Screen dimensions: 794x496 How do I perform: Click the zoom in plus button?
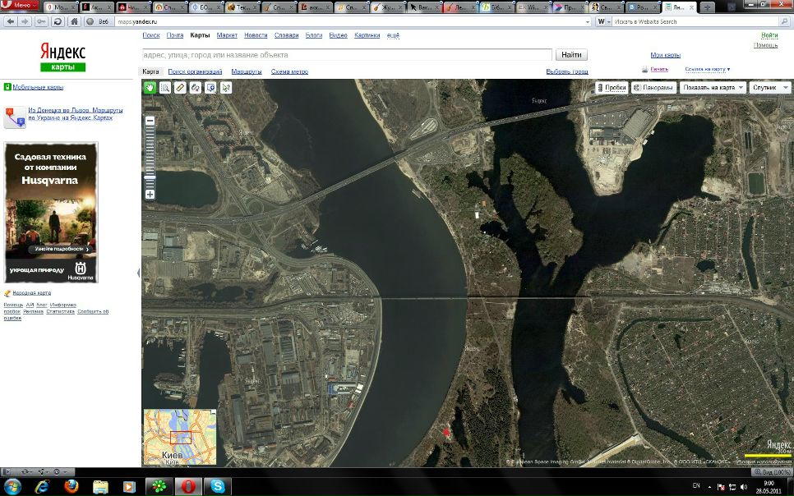(150, 195)
